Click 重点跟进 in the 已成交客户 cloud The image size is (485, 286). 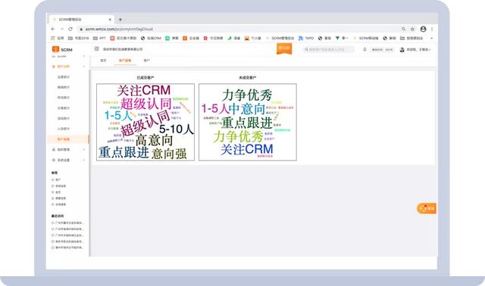pyautogui.click(x=124, y=153)
